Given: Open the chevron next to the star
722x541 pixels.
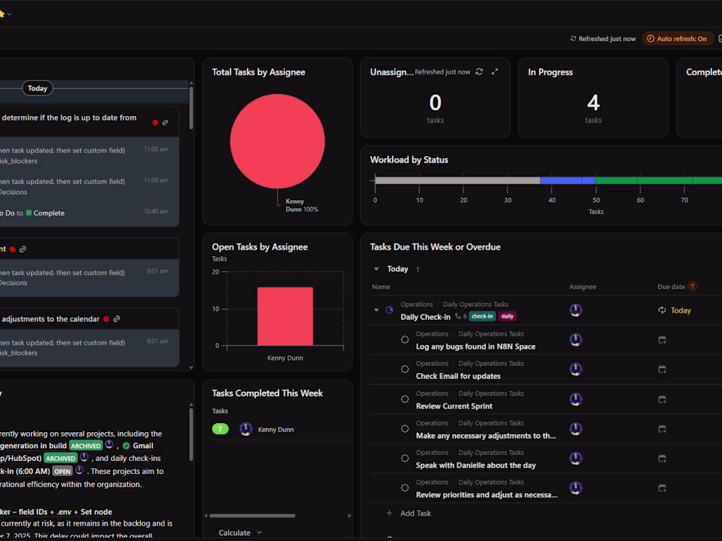Looking at the screenshot, I should (x=9, y=14).
